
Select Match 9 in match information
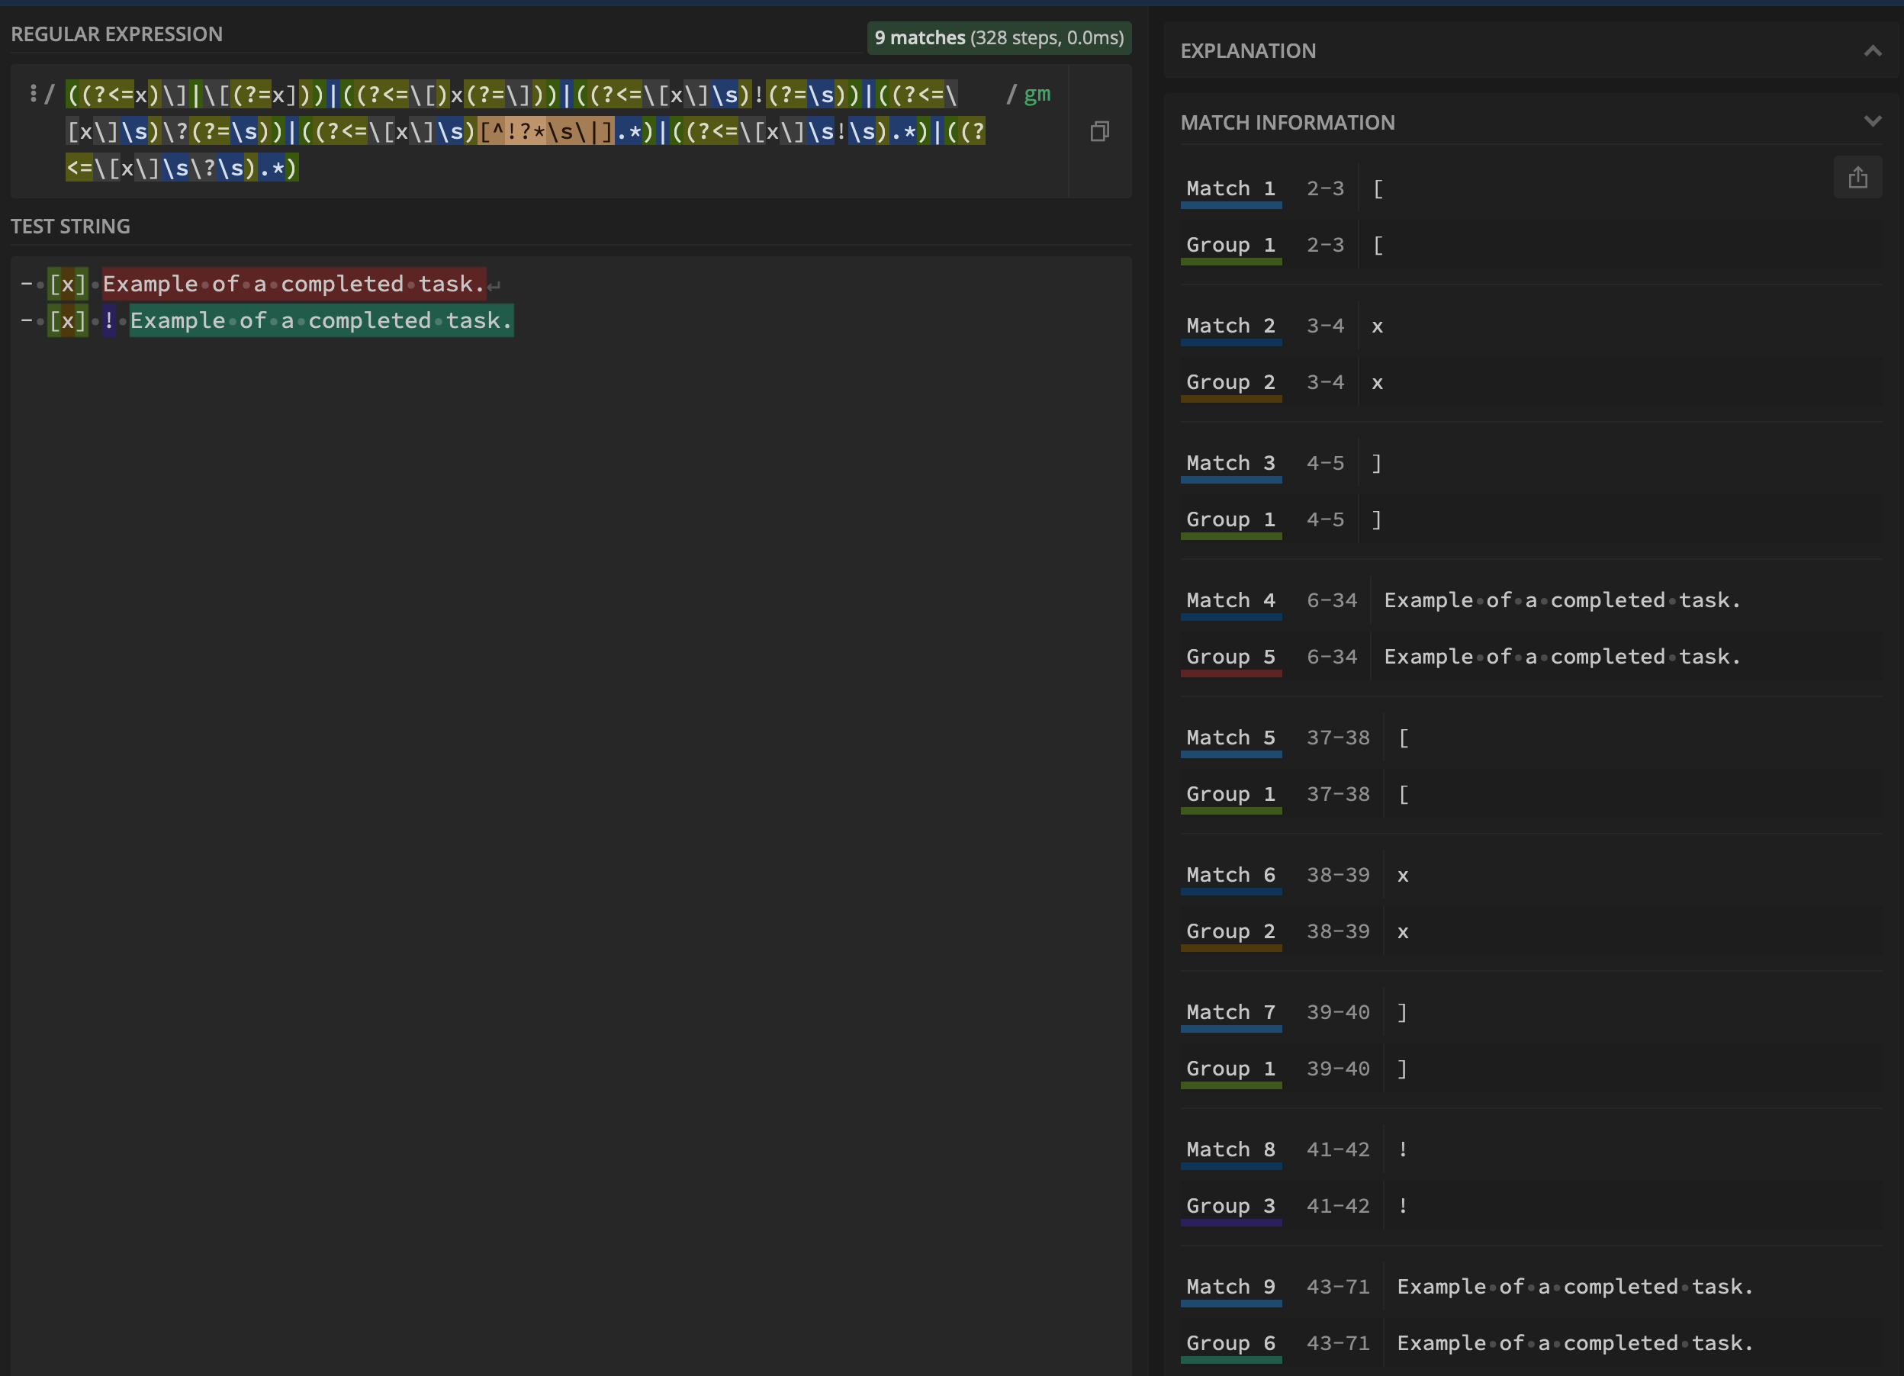(x=1230, y=1286)
